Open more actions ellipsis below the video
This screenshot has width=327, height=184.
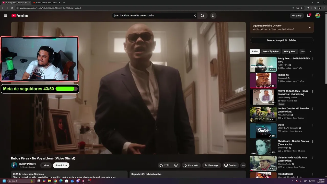pos(243,165)
